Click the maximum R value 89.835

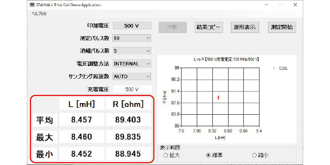(128, 137)
